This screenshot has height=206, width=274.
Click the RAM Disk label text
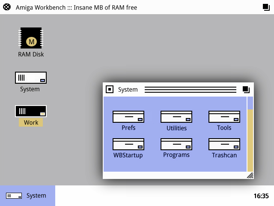pyautogui.click(x=31, y=55)
